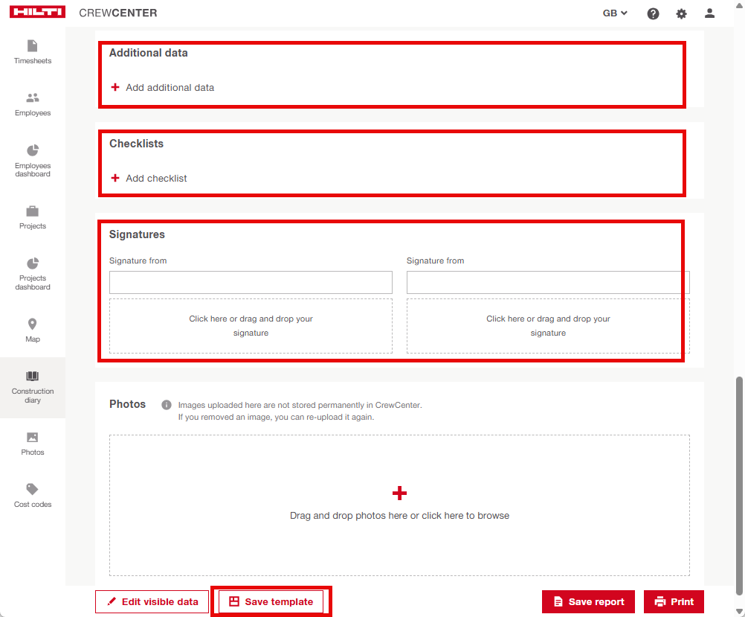
Task: Open the Timesheets sidebar icon
Action: [x=33, y=46]
